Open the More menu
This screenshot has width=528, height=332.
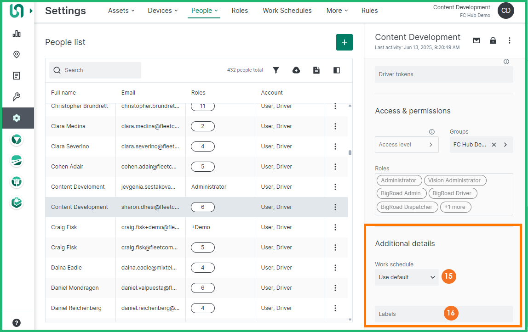pos(337,11)
